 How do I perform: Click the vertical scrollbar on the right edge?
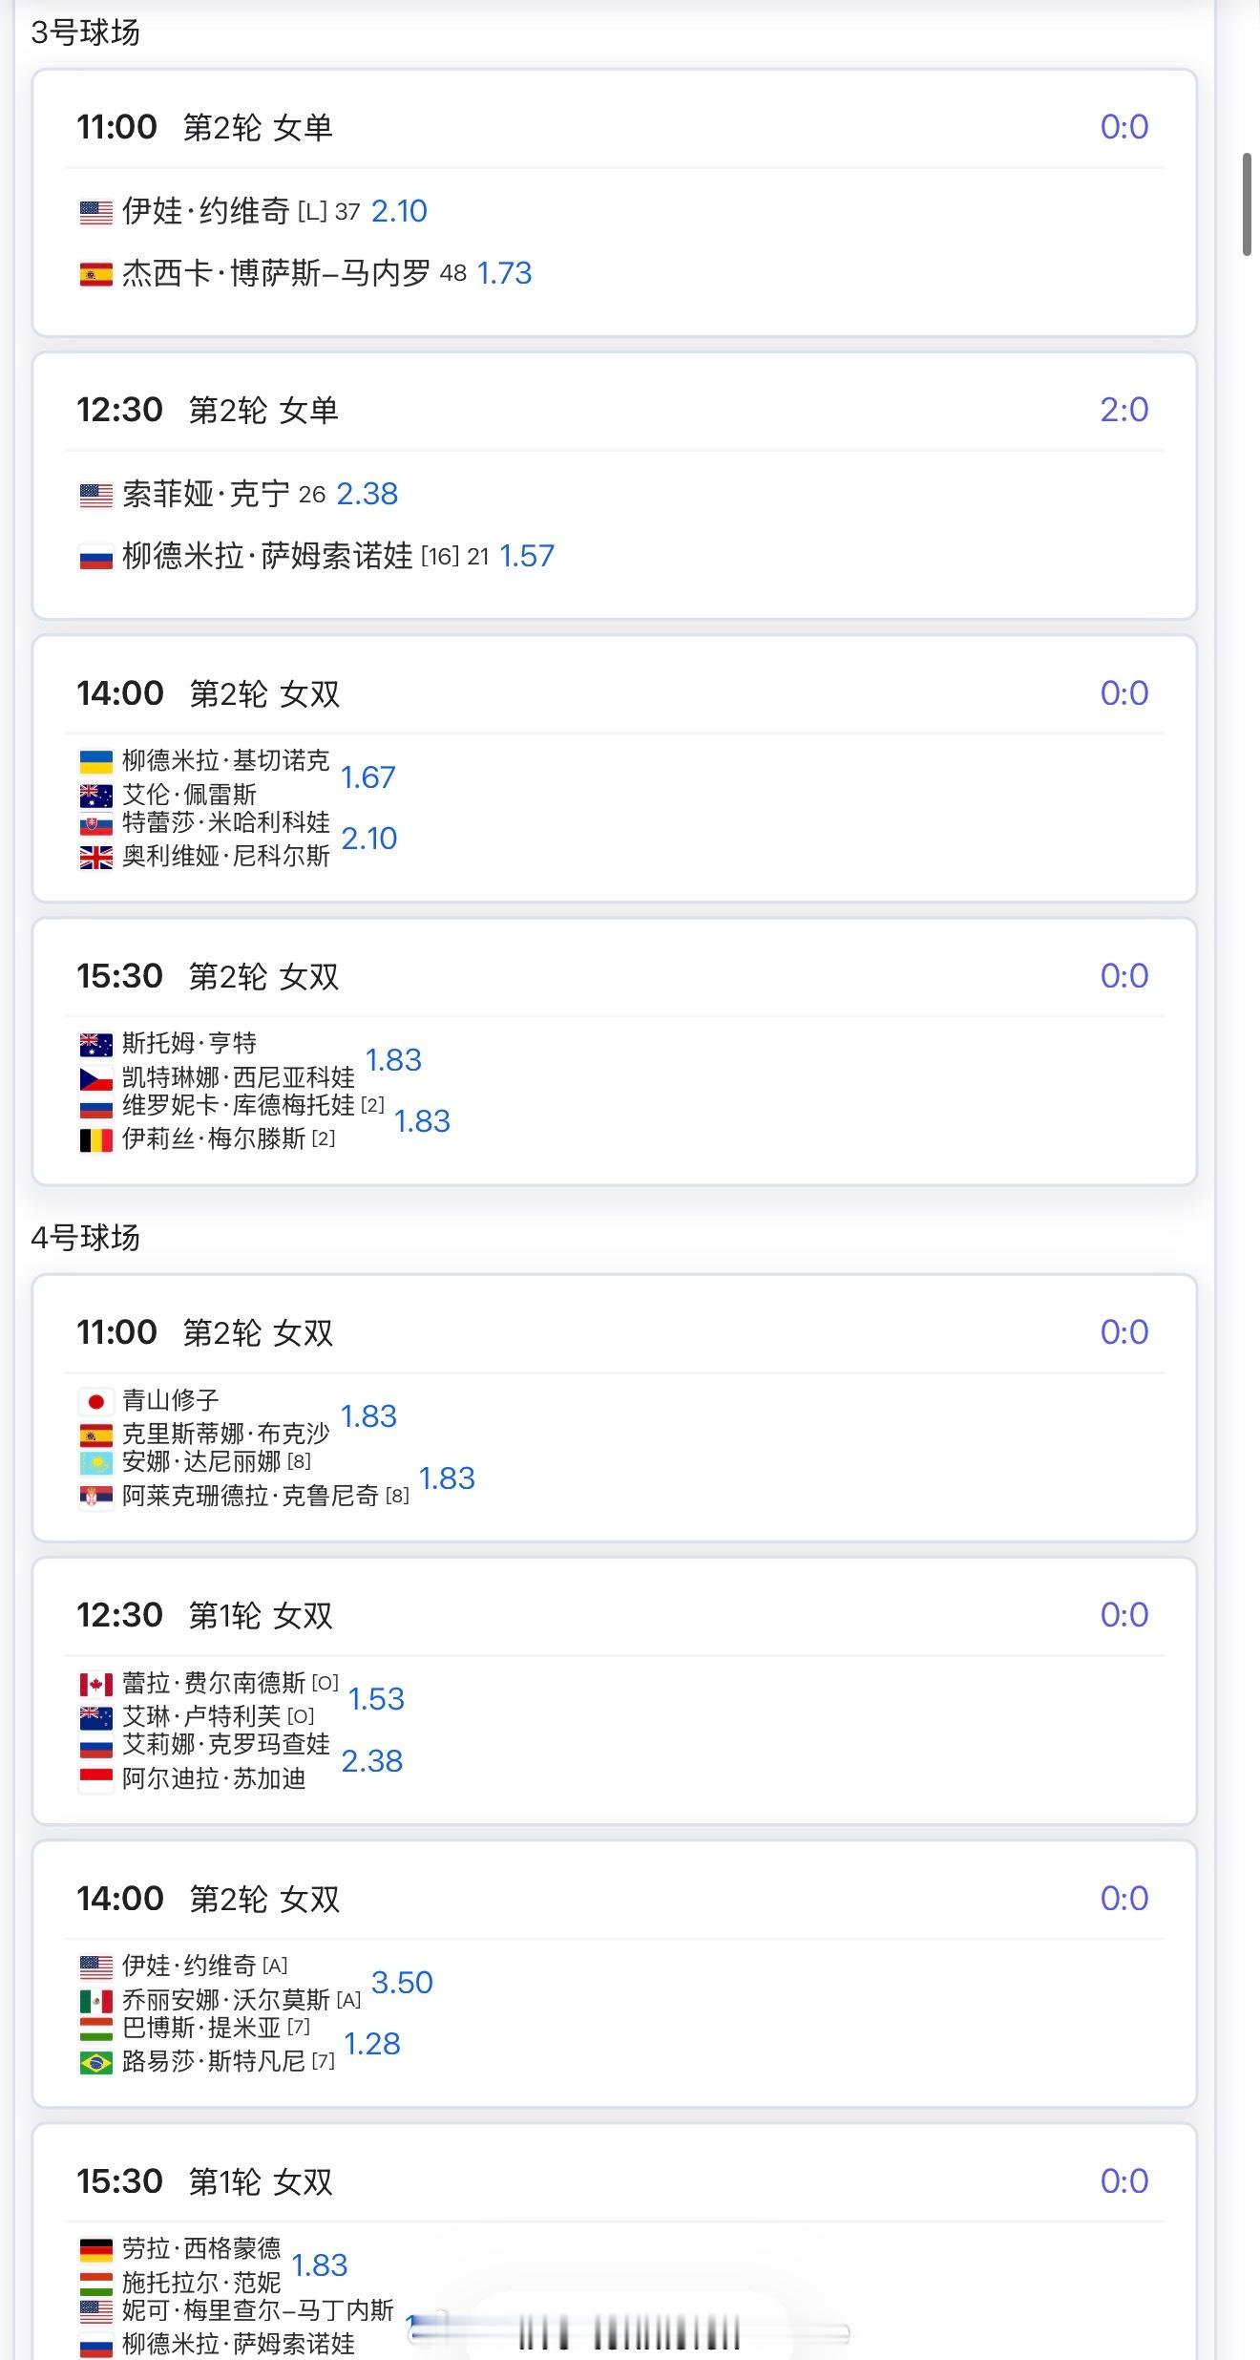[x=1247, y=203]
